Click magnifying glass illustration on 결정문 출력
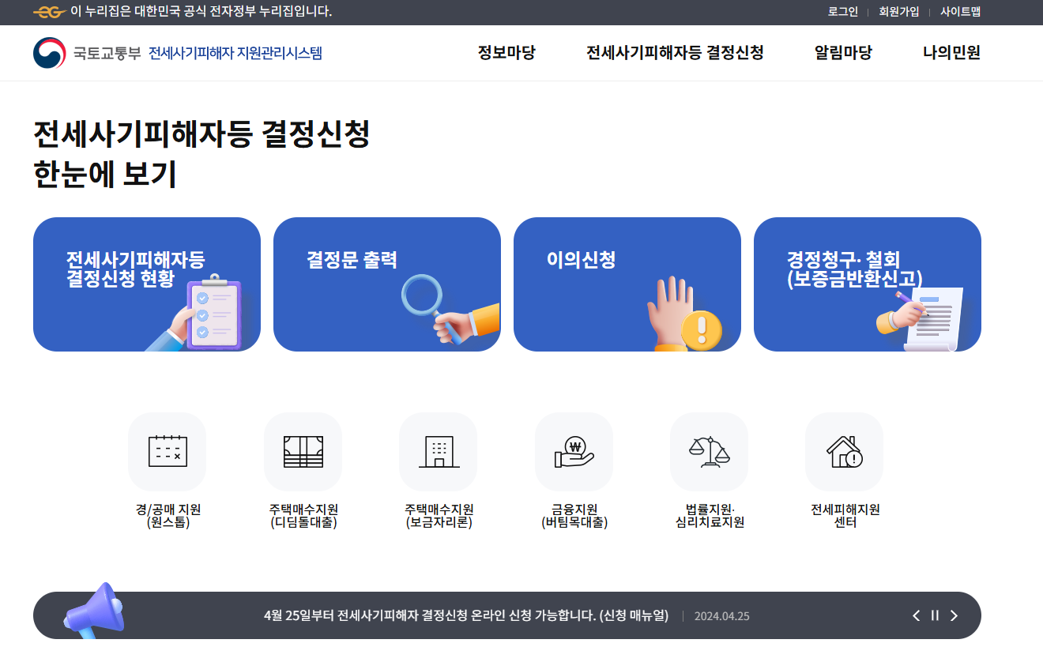The width and height of the screenshot is (1043, 662). [450, 310]
